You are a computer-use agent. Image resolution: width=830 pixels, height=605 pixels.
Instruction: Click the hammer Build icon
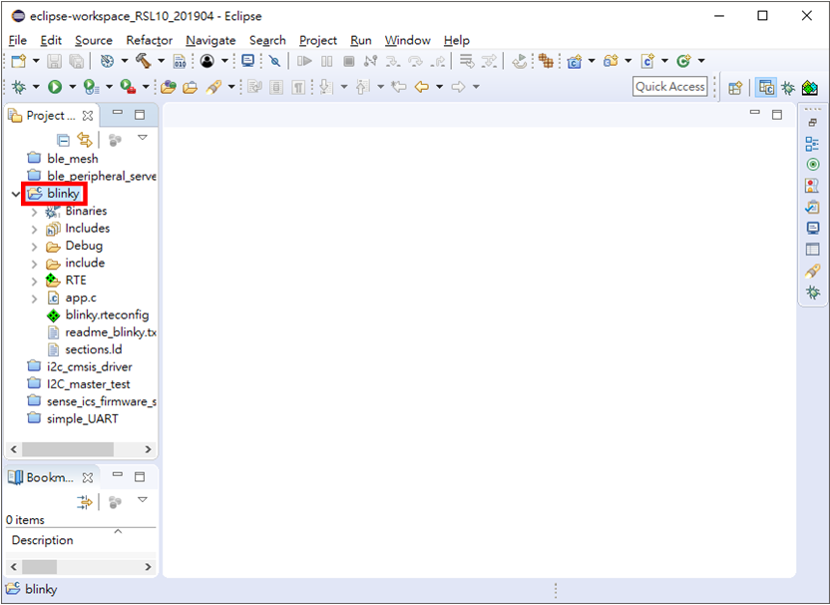(143, 61)
